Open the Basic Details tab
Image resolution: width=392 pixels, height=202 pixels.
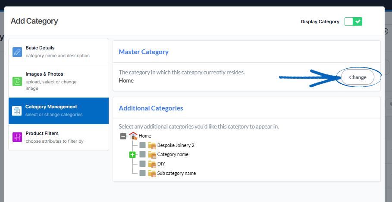(x=59, y=52)
